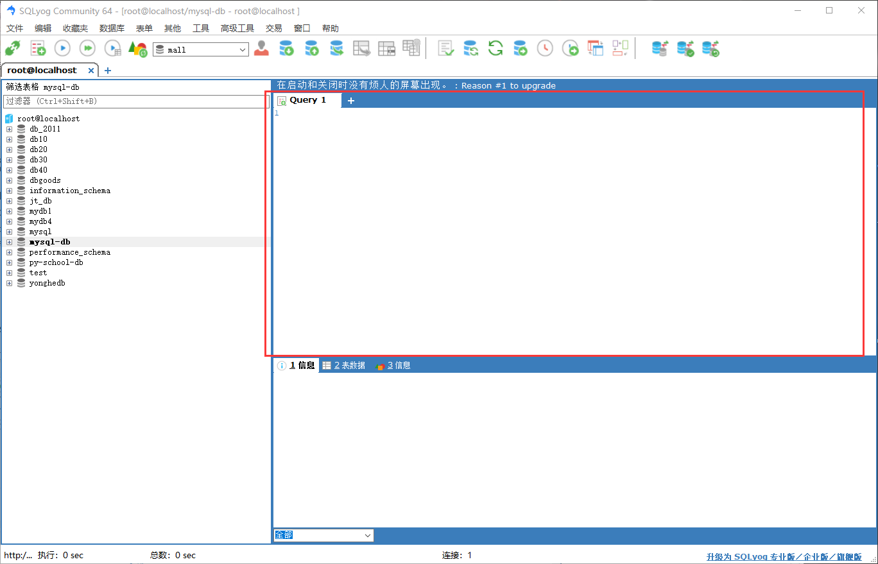Open the 文件 menu

(x=15, y=28)
